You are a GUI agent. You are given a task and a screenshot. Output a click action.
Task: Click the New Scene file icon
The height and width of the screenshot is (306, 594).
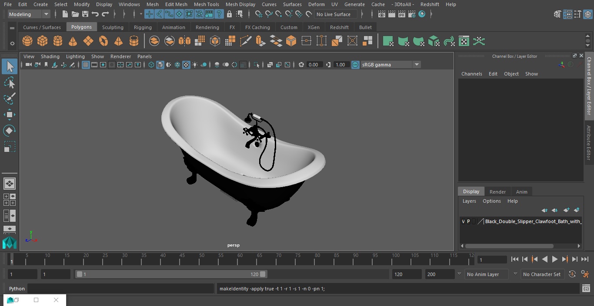(x=65, y=14)
